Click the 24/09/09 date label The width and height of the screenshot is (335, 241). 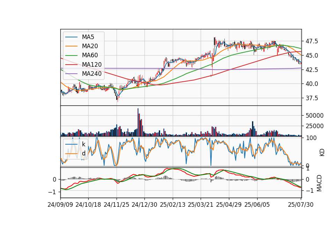pos(60,205)
